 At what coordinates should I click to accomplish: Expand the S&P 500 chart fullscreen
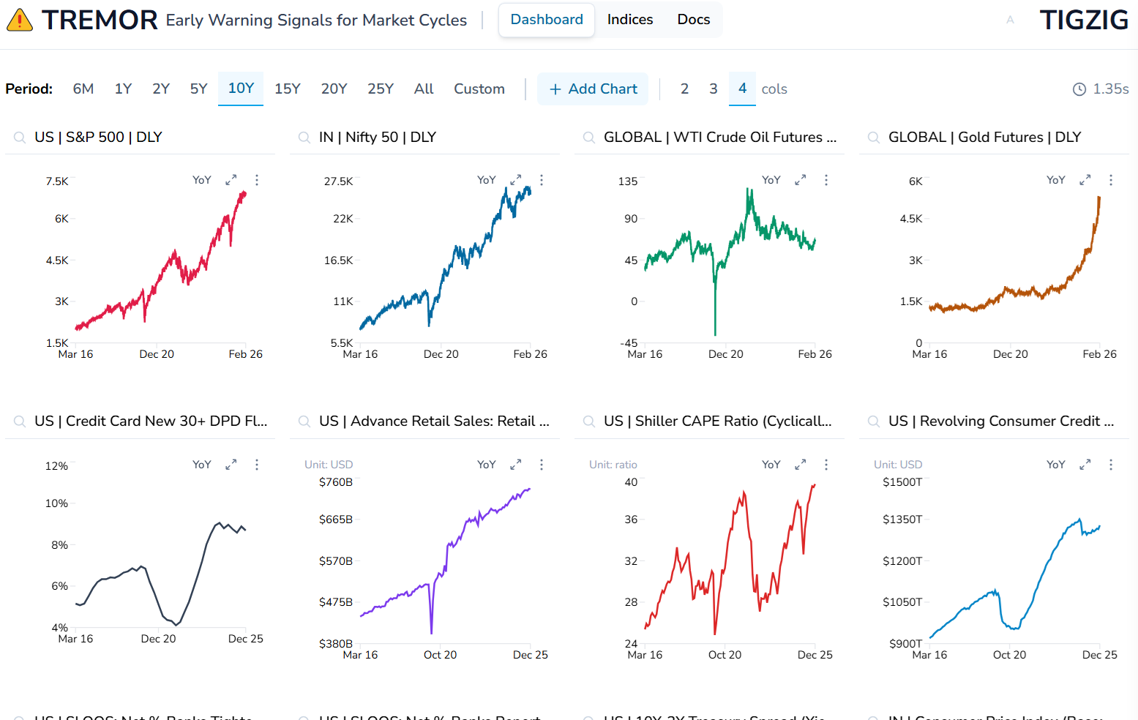(x=231, y=180)
